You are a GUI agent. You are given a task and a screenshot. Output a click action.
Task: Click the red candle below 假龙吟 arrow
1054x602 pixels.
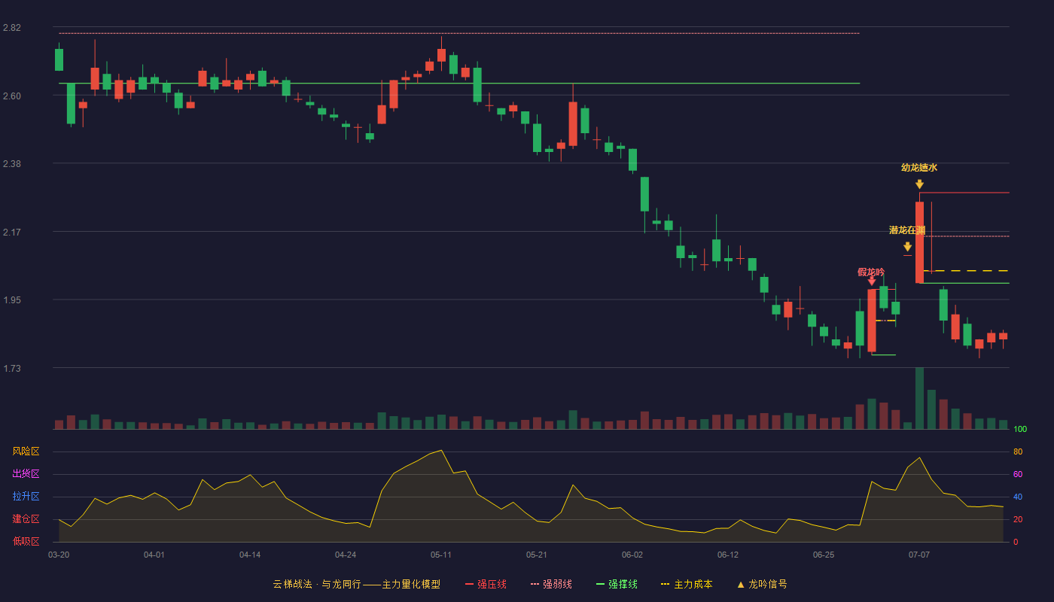coord(872,321)
